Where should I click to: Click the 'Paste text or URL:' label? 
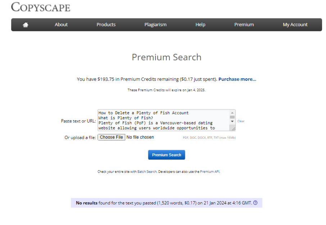[x=78, y=121]
